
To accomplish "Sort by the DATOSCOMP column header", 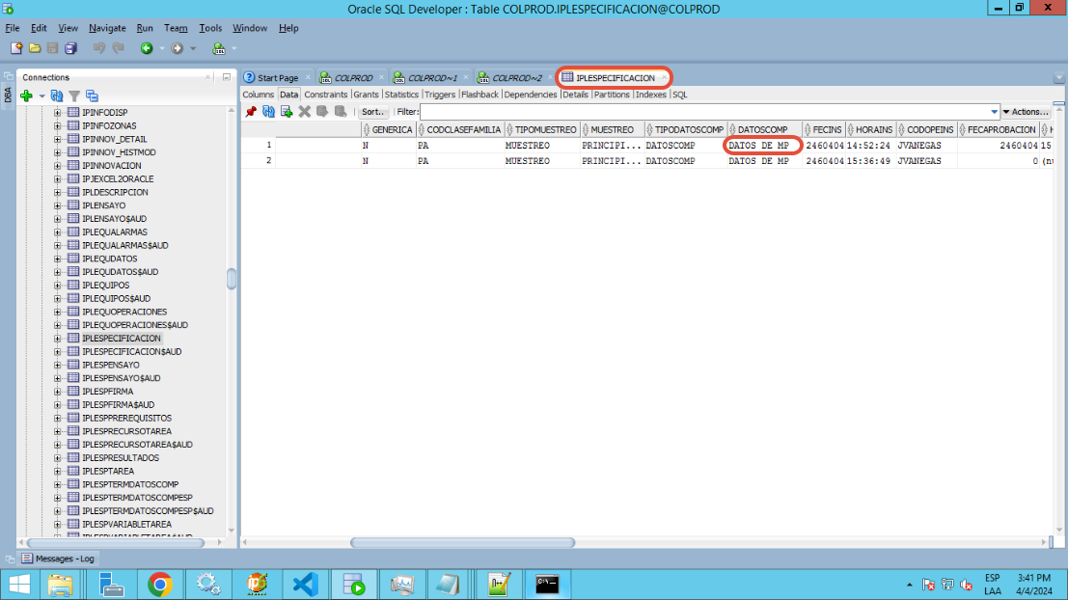I will click(x=762, y=129).
